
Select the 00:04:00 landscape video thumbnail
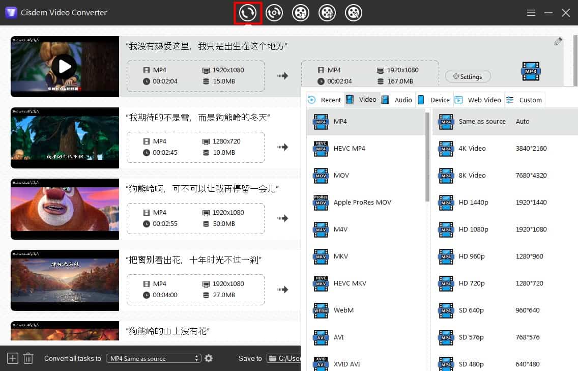tap(65, 280)
